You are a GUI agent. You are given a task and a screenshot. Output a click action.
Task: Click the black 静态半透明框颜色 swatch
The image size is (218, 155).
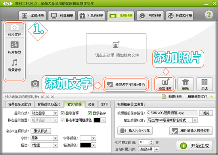(x=97, y=120)
